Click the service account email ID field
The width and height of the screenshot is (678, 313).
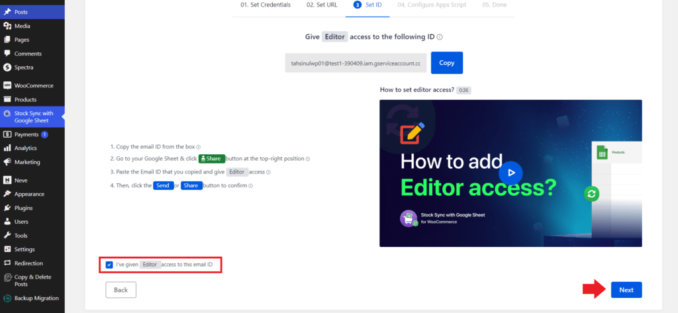click(x=356, y=63)
